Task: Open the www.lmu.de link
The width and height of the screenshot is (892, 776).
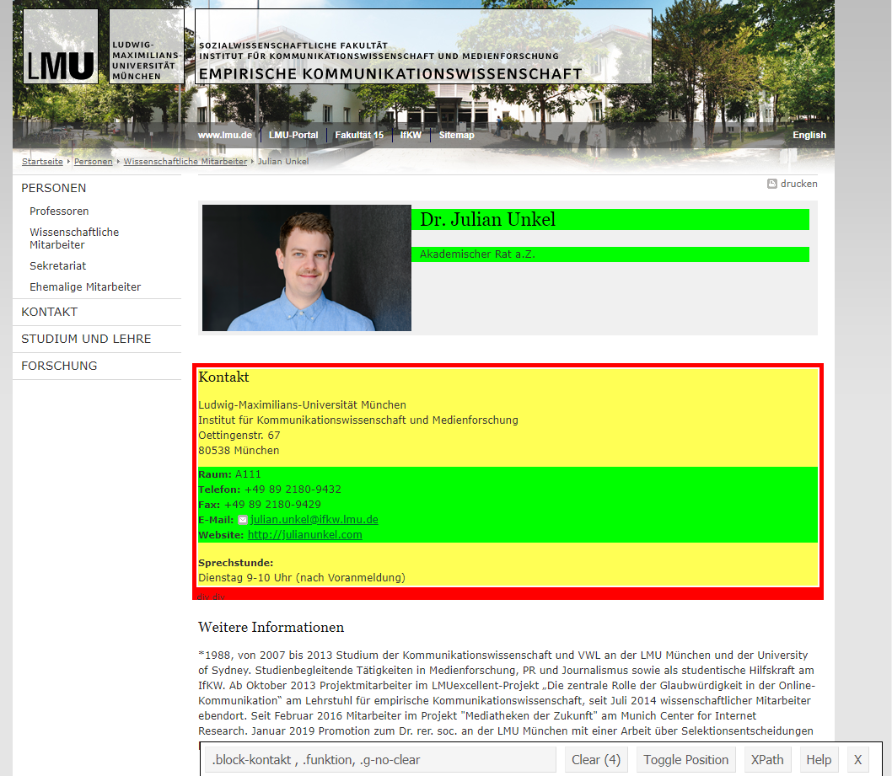Action: [x=225, y=135]
